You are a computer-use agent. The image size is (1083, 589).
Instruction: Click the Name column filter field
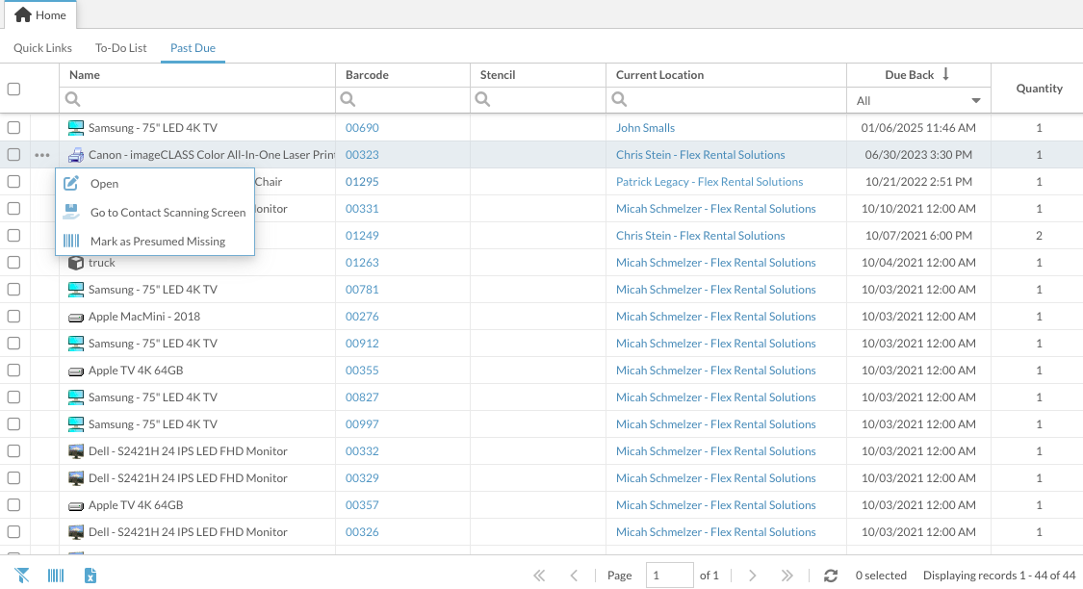(x=197, y=99)
